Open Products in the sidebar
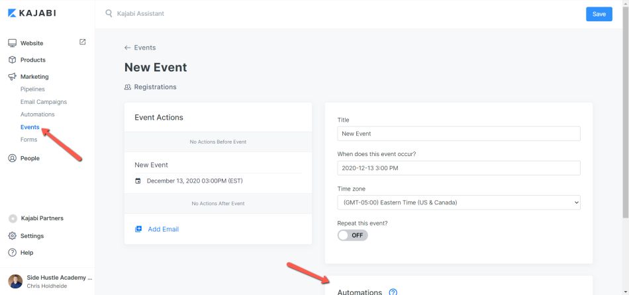The image size is (629, 295). tap(33, 60)
